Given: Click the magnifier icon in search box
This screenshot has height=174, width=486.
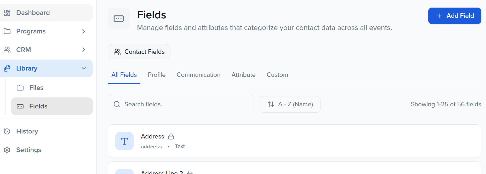Looking at the screenshot, I should coord(117,104).
